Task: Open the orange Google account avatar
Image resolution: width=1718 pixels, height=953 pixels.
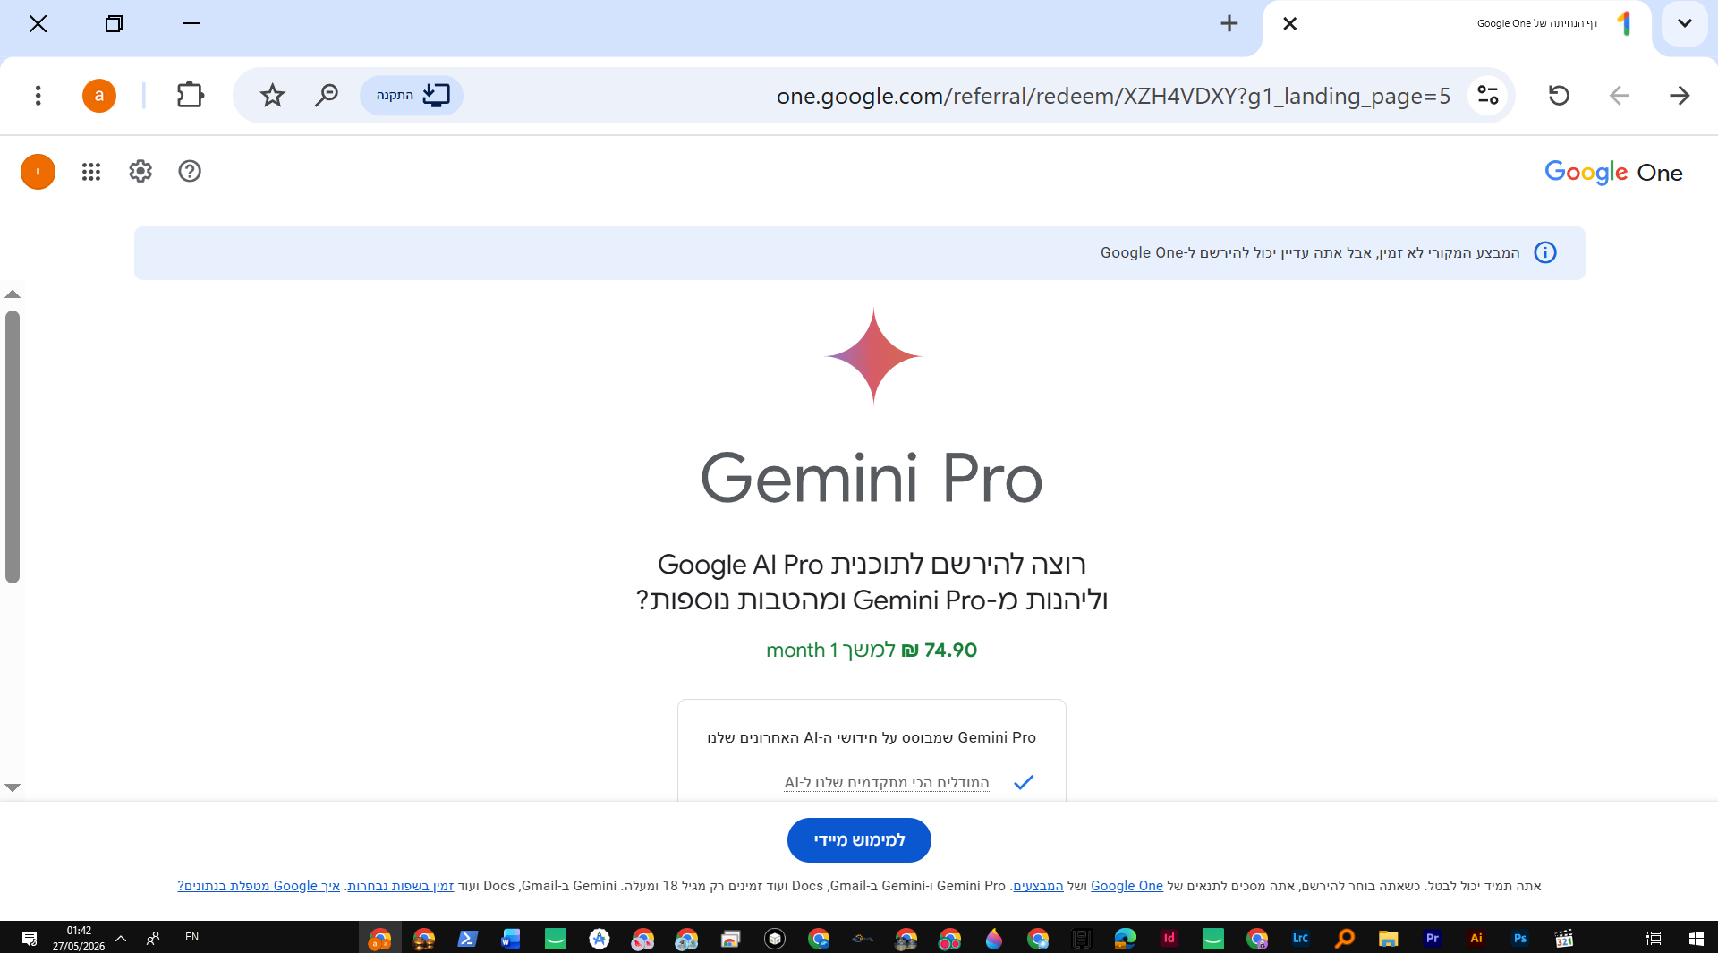Action: tap(38, 172)
